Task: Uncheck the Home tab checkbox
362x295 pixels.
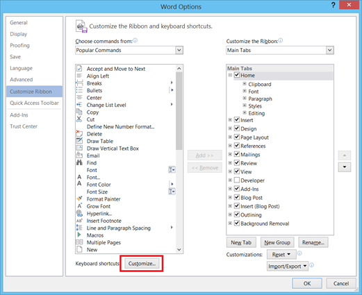Action: coord(237,75)
